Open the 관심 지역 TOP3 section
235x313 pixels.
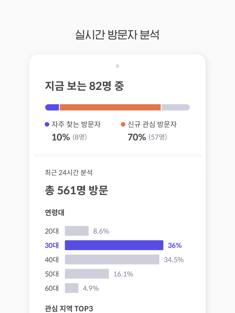(69, 309)
